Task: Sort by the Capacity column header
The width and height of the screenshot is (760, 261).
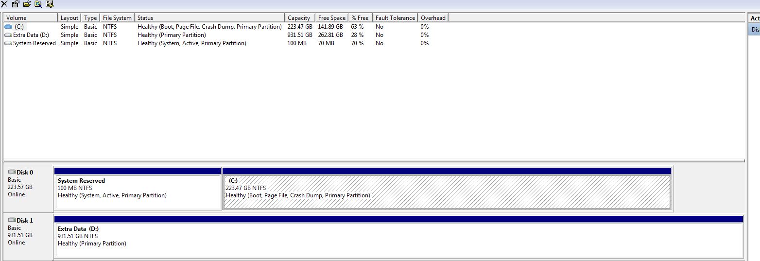Action: (x=299, y=18)
